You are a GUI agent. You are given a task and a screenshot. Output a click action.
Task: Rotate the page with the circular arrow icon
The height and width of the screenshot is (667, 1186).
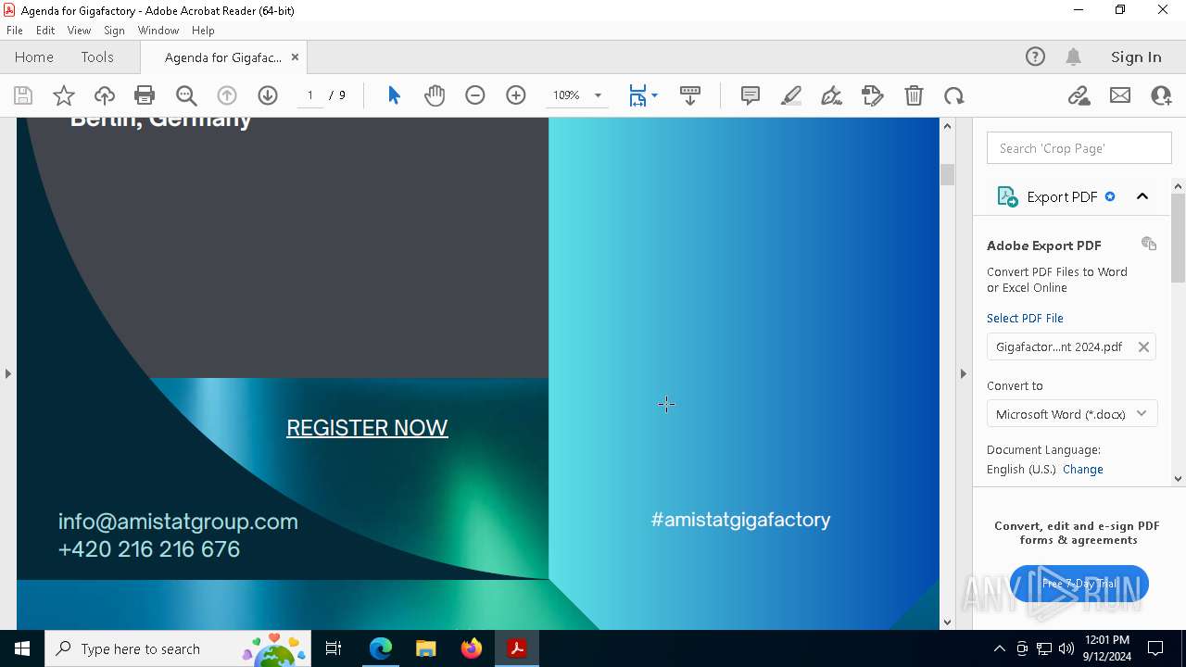[954, 95]
